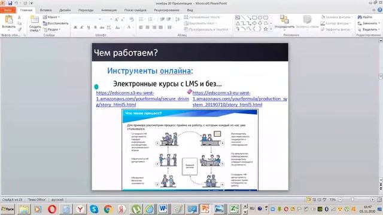This screenshot has height=215, width=383.
Task: Click the Decrease Indent icon
Action: (162, 19)
